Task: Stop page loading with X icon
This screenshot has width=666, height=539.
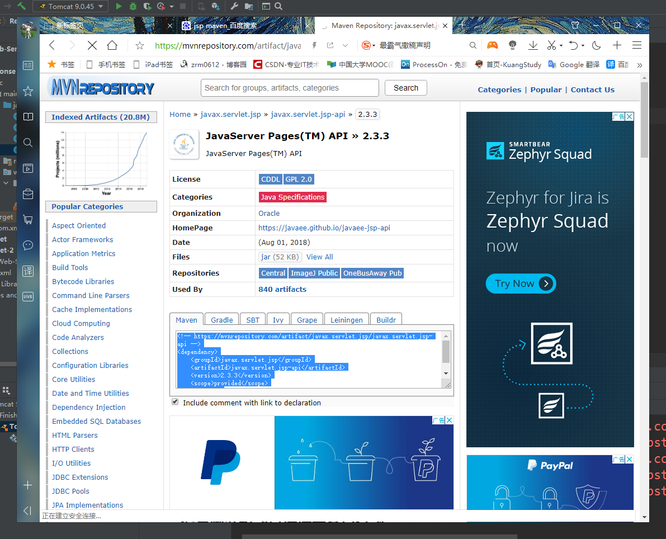Action: pyautogui.click(x=92, y=45)
